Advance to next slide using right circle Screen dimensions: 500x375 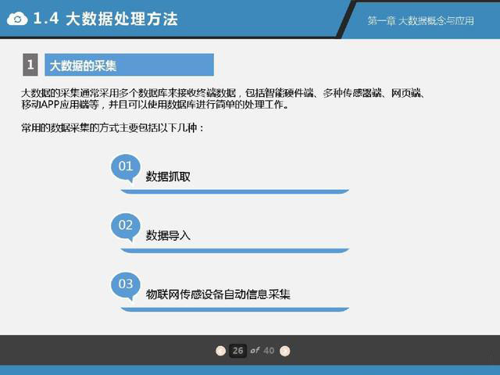[285, 351]
